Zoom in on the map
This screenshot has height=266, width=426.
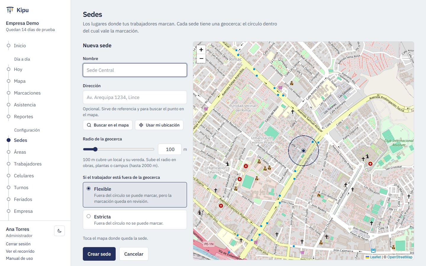[x=201, y=50]
